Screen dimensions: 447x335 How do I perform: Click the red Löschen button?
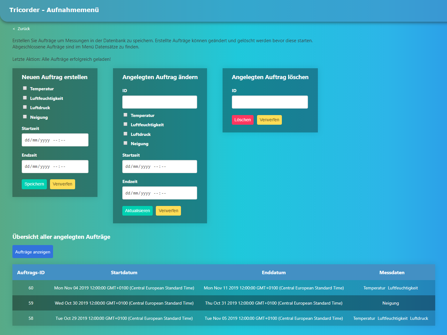[243, 120]
